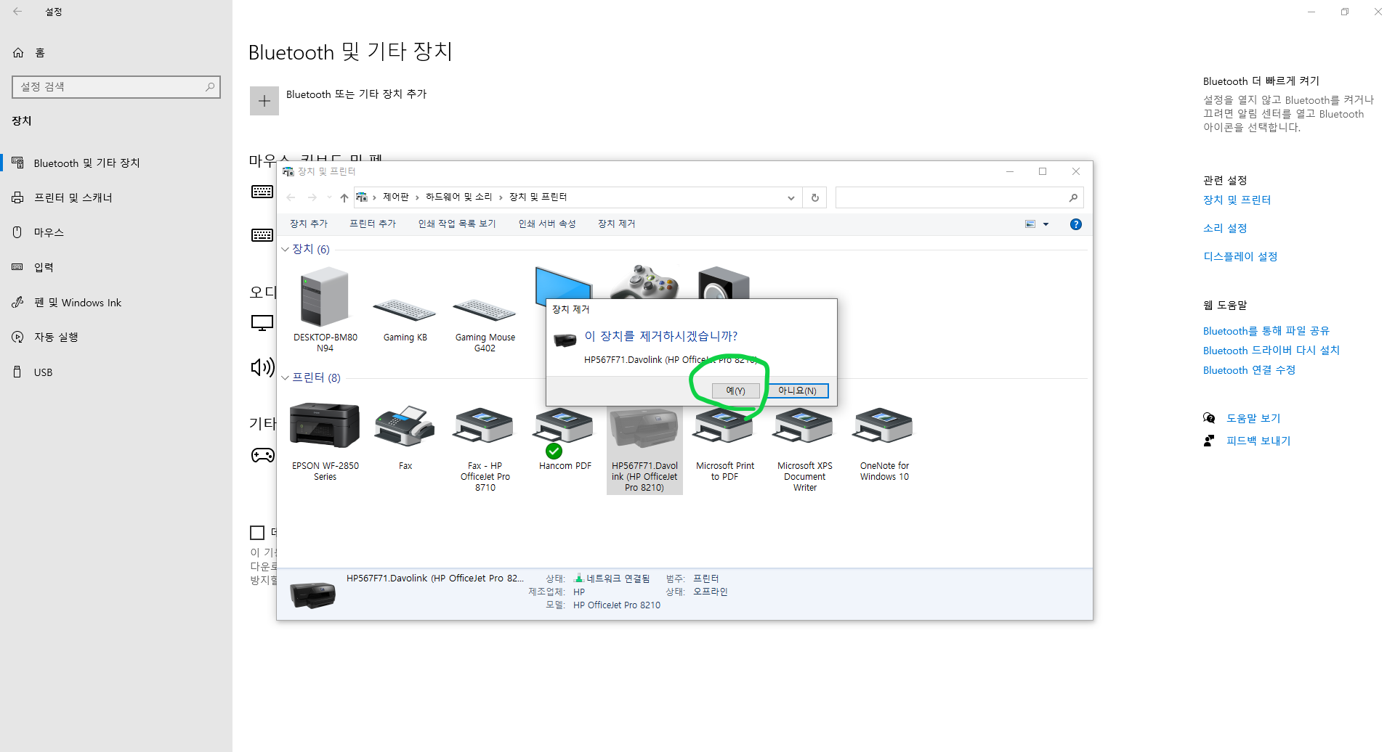This screenshot has width=1395, height=752.
Task: Open 소리 설정 link
Action: [x=1225, y=228]
